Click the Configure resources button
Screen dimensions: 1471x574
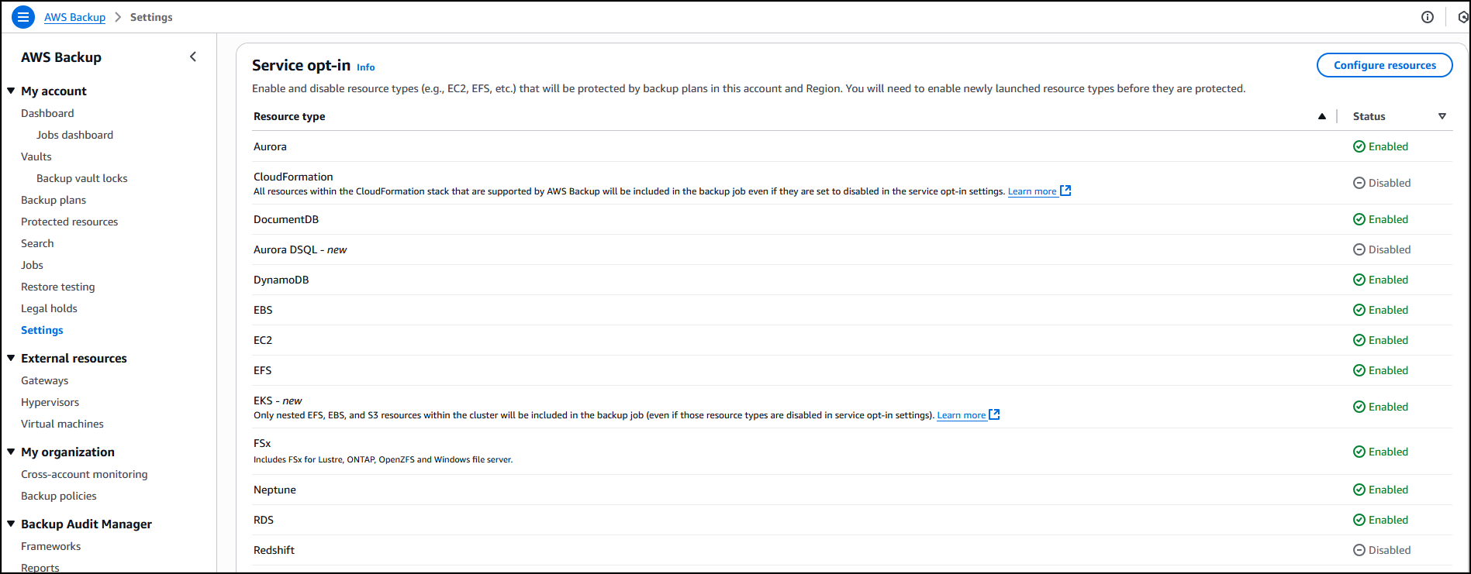(x=1385, y=65)
